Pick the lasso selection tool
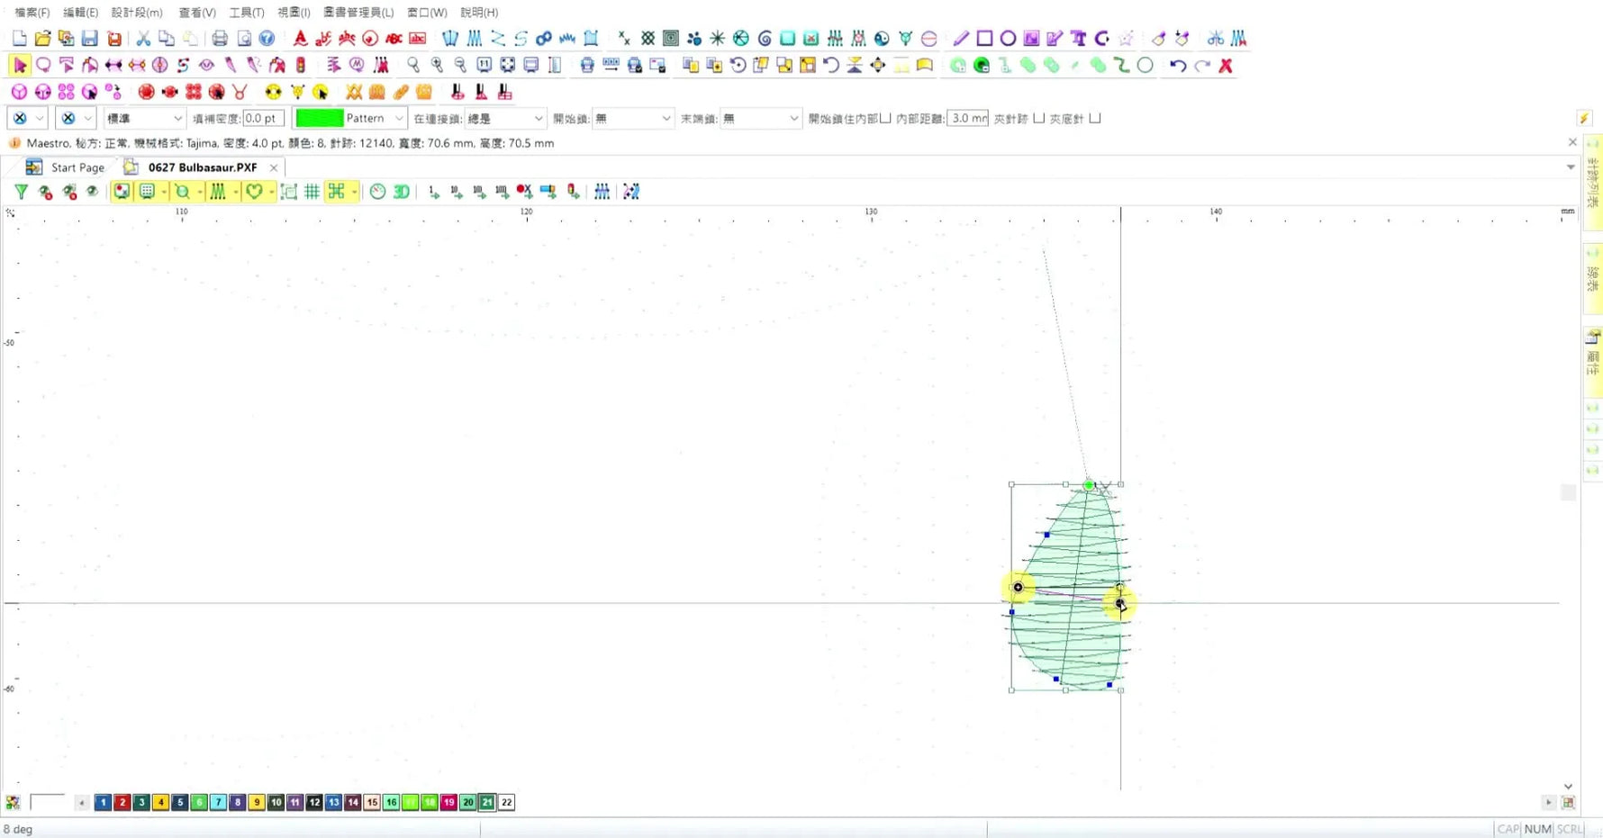 [43, 65]
